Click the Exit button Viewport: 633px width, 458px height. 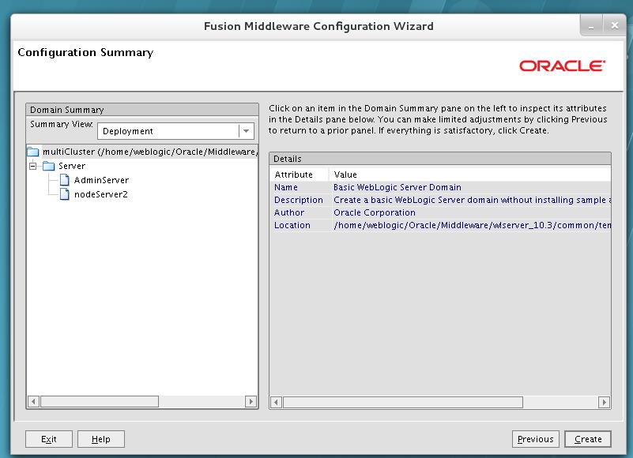[49, 439]
